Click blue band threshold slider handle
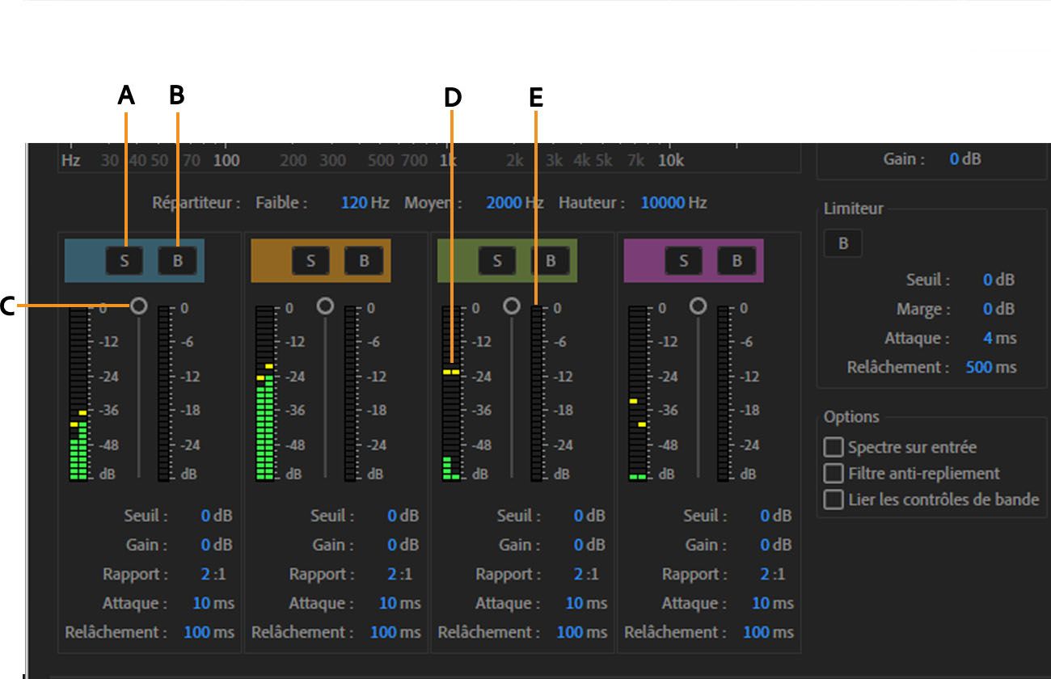Viewport: 1051px width, 679px height. pyautogui.click(x=139, y=306)
